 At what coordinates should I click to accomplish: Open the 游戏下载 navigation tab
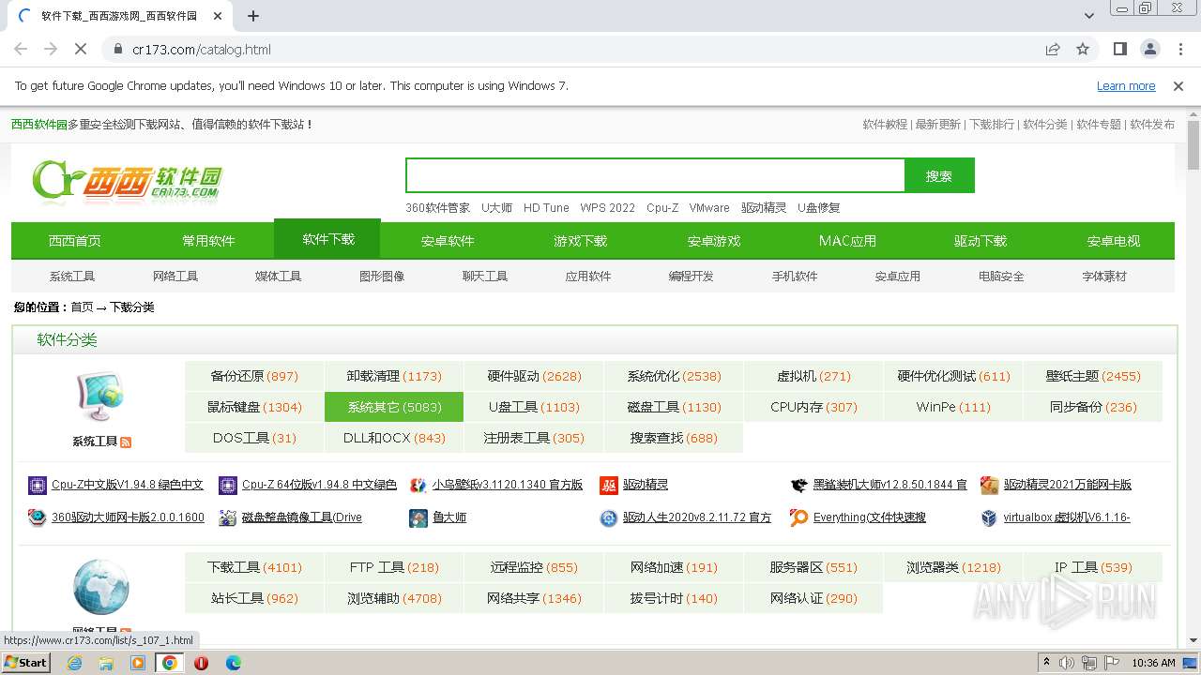[580, 241]
